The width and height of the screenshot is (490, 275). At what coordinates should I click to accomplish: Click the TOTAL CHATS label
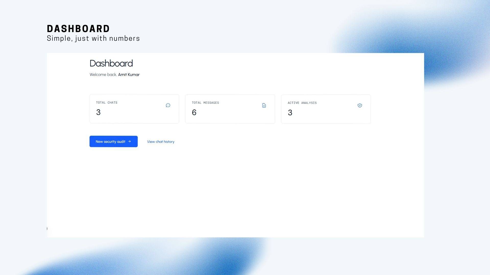point(106,103)
